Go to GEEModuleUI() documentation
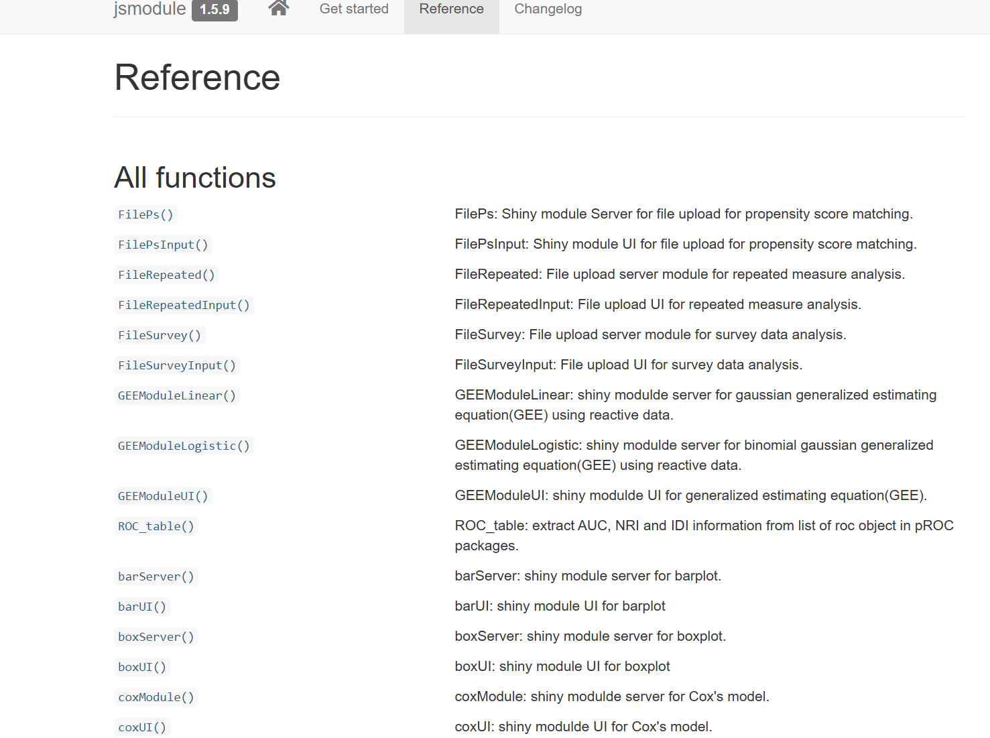 pyautogui.click(x=163, y=496)
